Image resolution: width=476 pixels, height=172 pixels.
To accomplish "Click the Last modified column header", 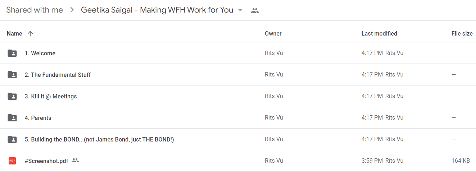I will pos(379,33).
